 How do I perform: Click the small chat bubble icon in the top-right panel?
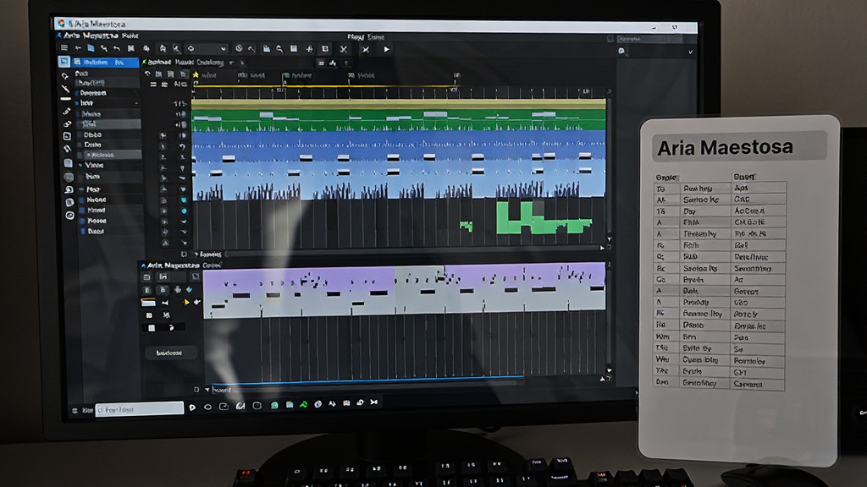(x=621, y=51)
